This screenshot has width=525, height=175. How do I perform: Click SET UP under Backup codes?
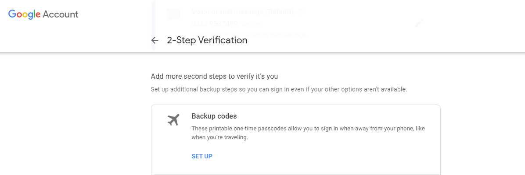[202, 156]
